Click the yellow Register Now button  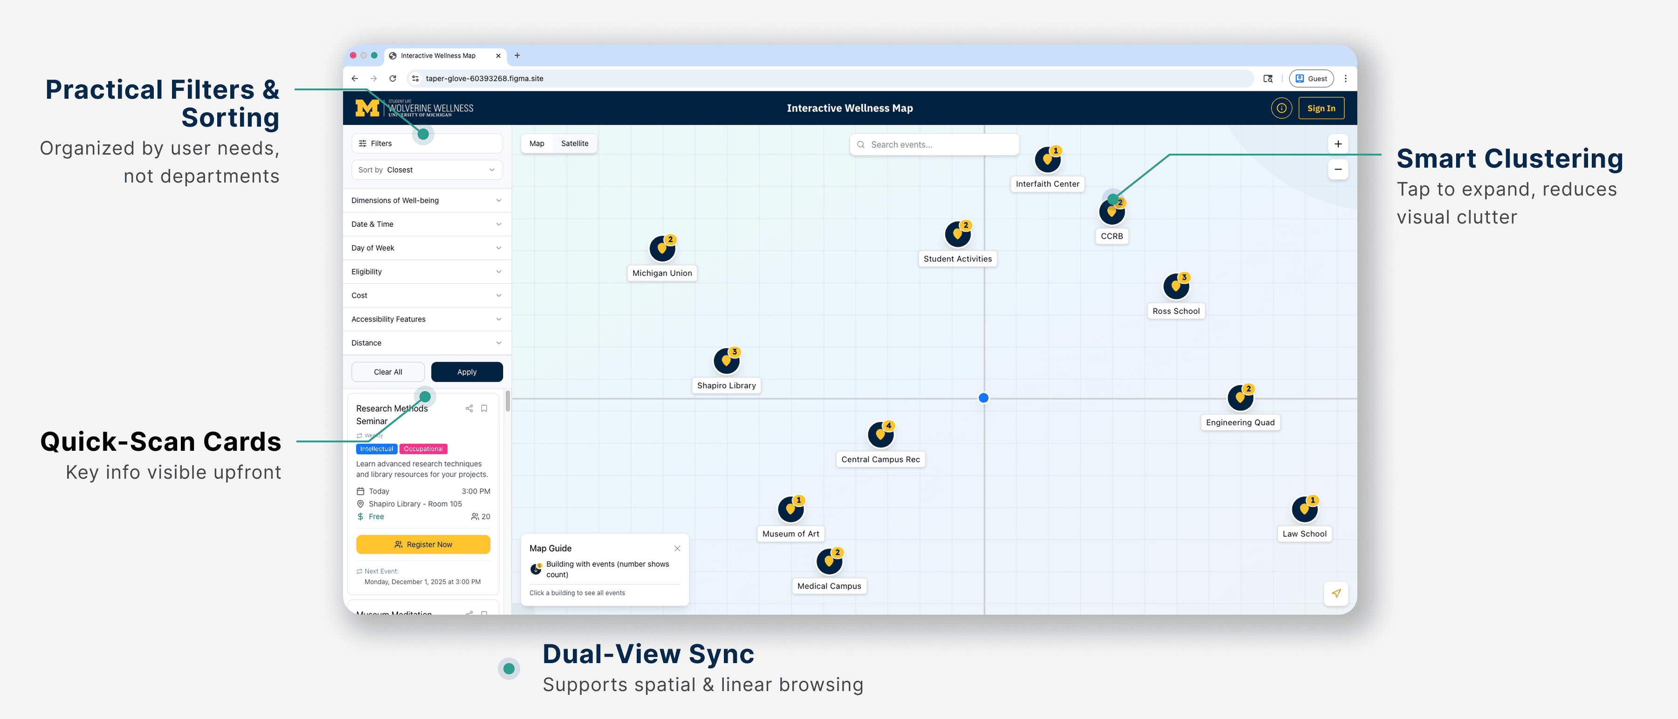(x=423, y=544)
